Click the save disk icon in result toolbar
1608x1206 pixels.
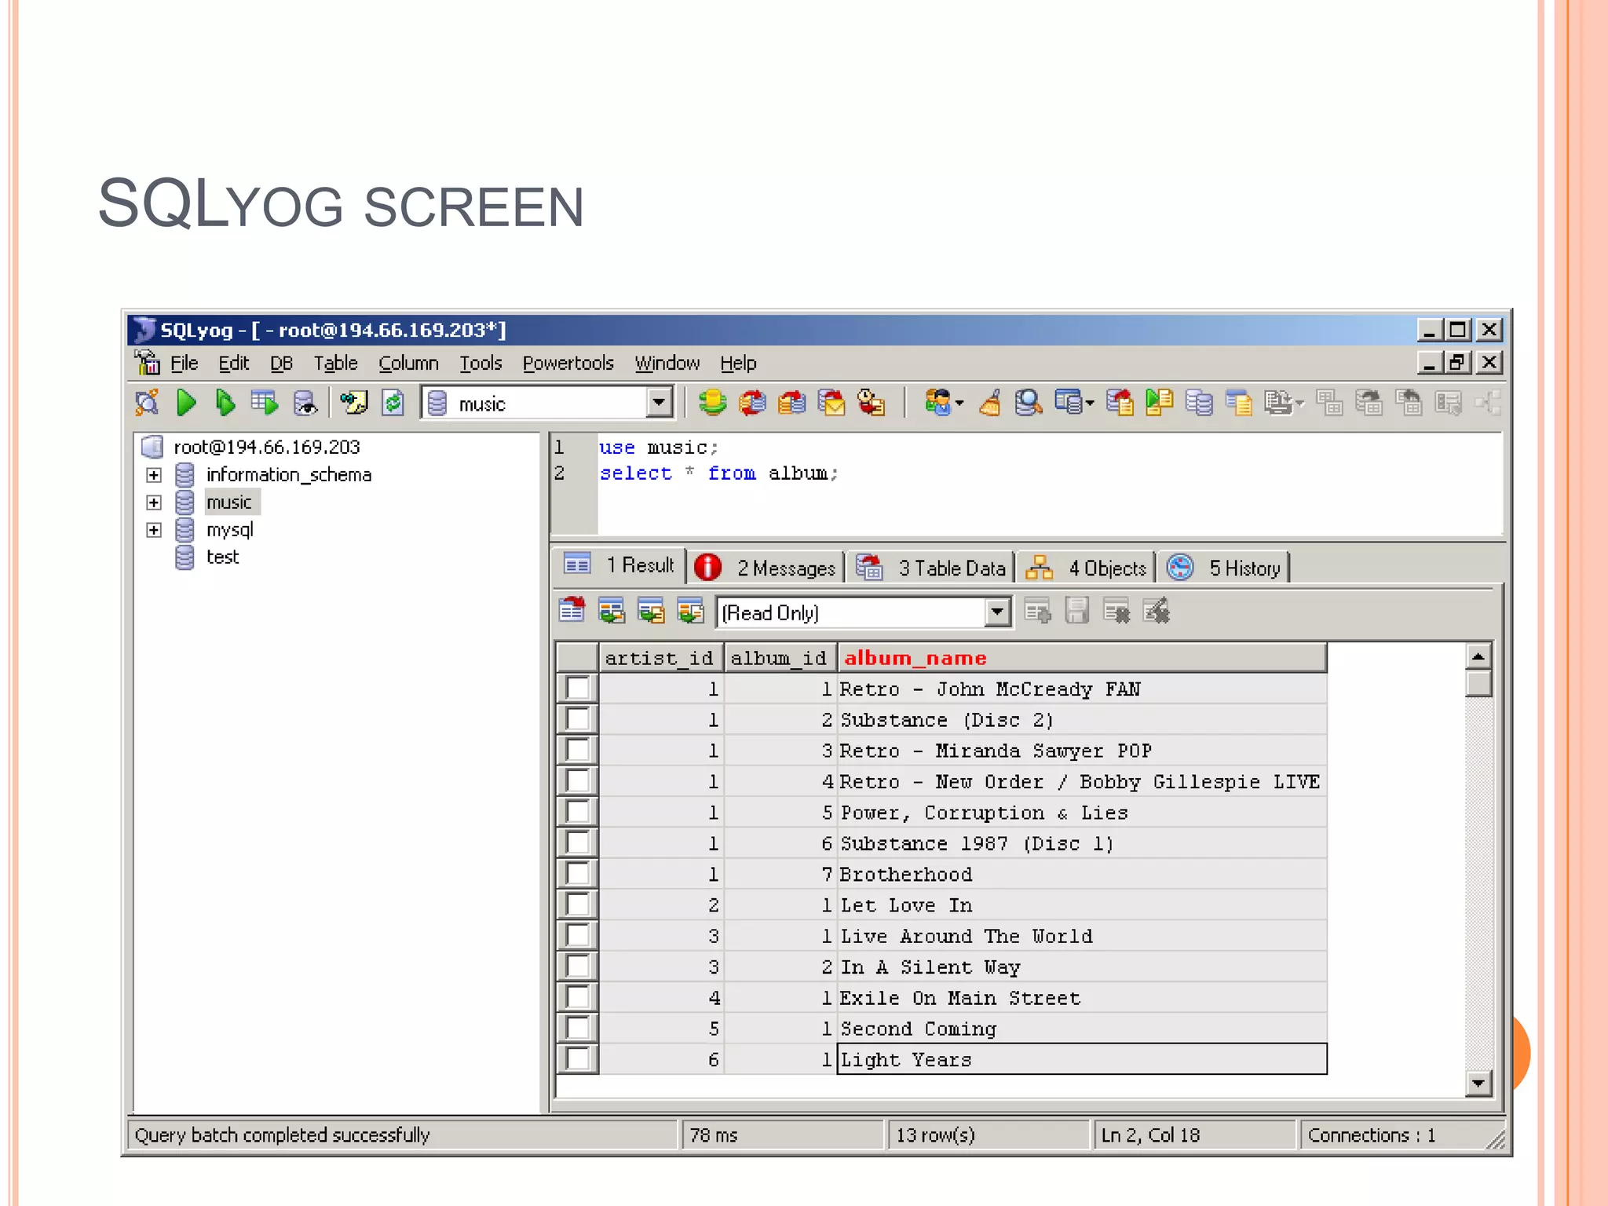1076,610
